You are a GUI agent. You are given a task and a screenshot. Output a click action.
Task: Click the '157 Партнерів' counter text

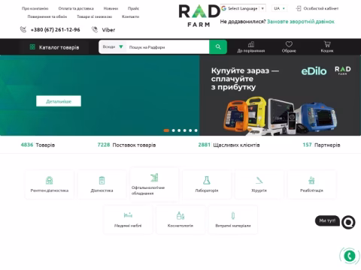pos(321,145)
